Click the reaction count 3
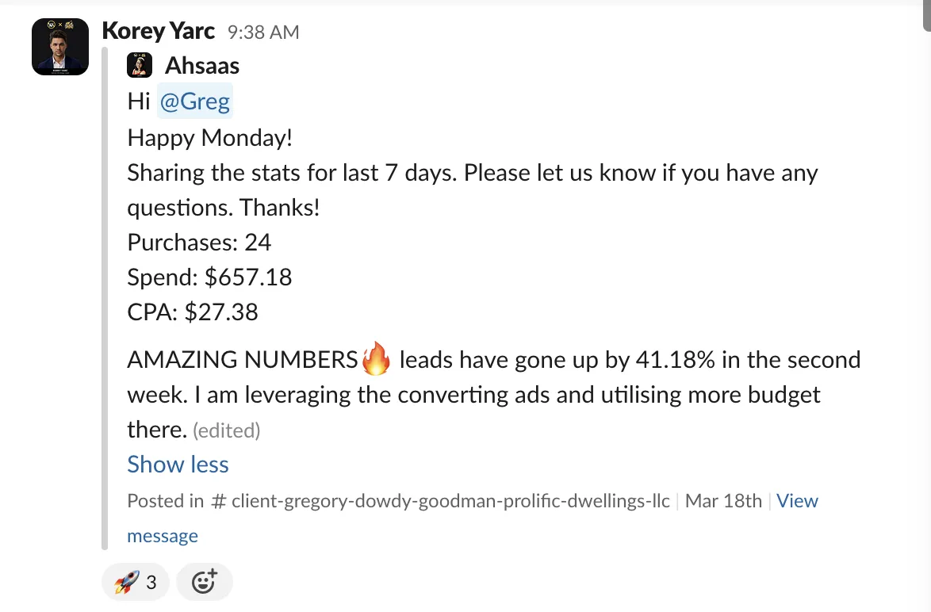This screenshot has height=612, width=931. click(x=151, y=583)
